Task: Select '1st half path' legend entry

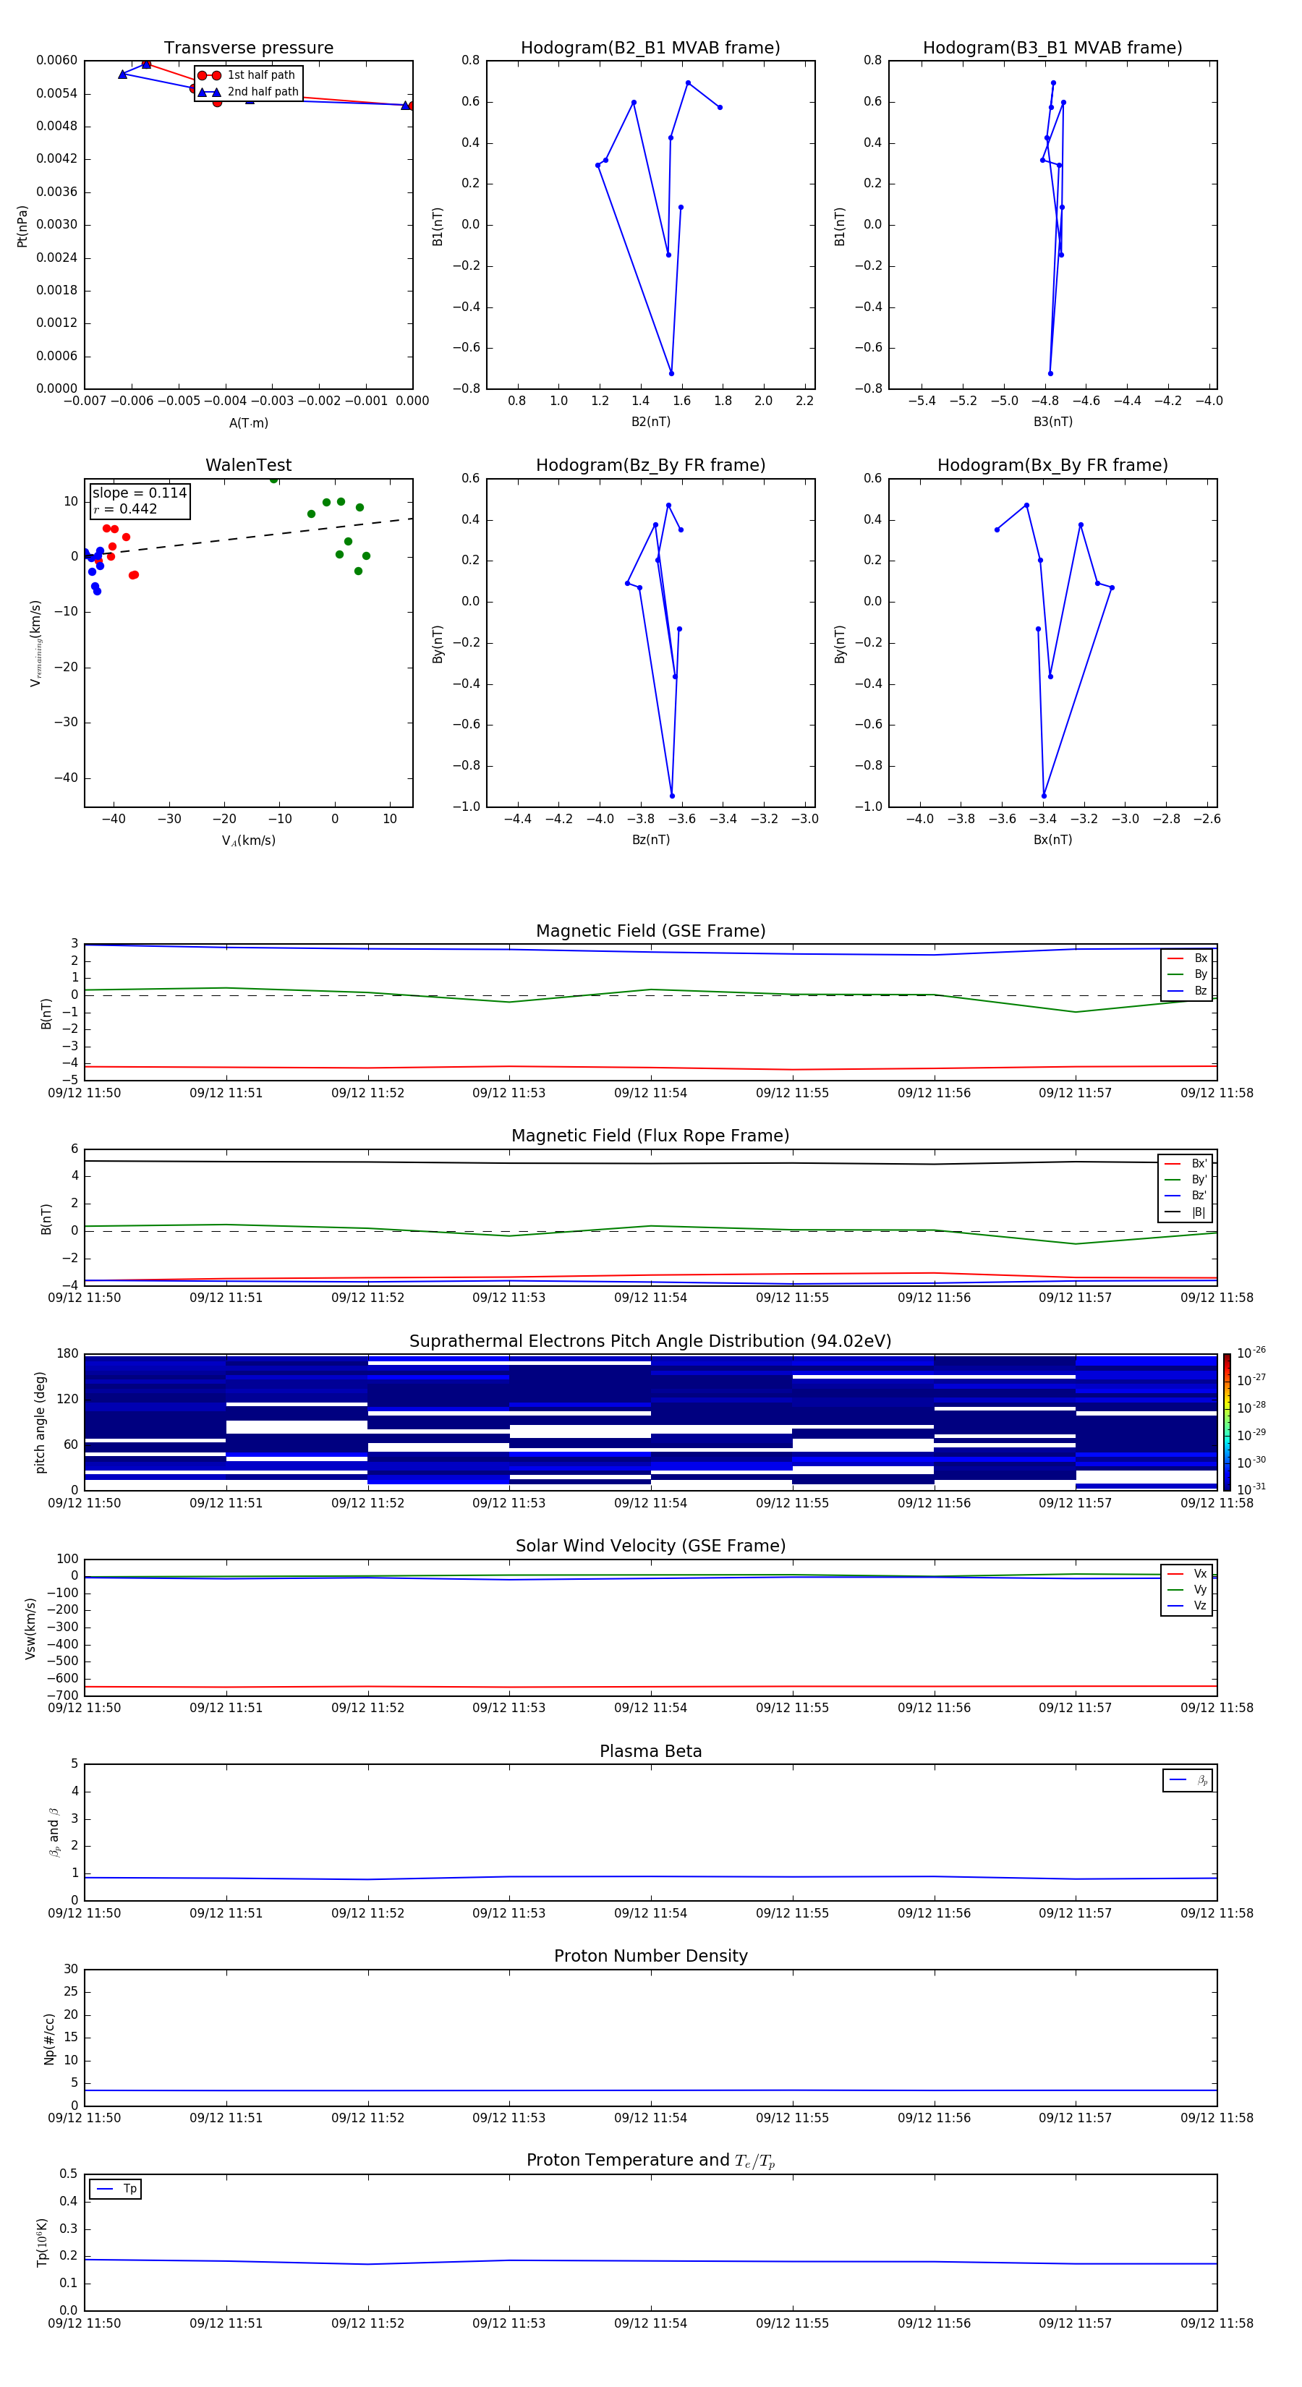Action: [247, 75]
